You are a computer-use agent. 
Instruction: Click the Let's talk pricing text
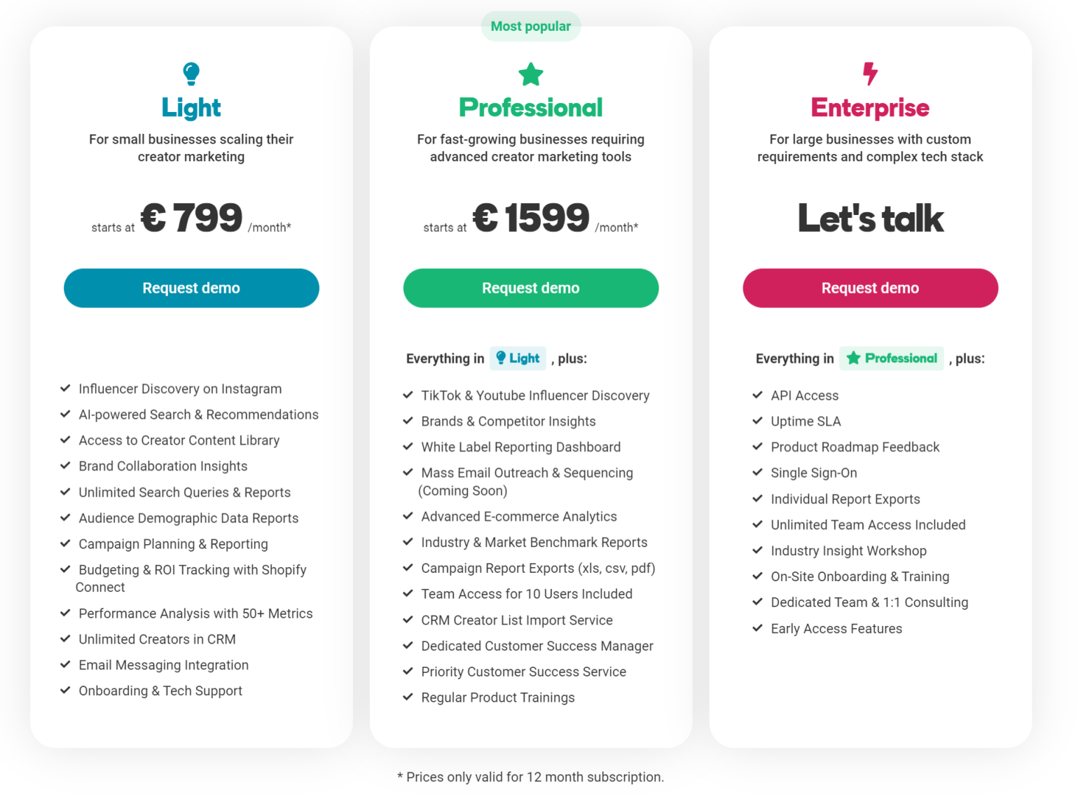(870, 218)
